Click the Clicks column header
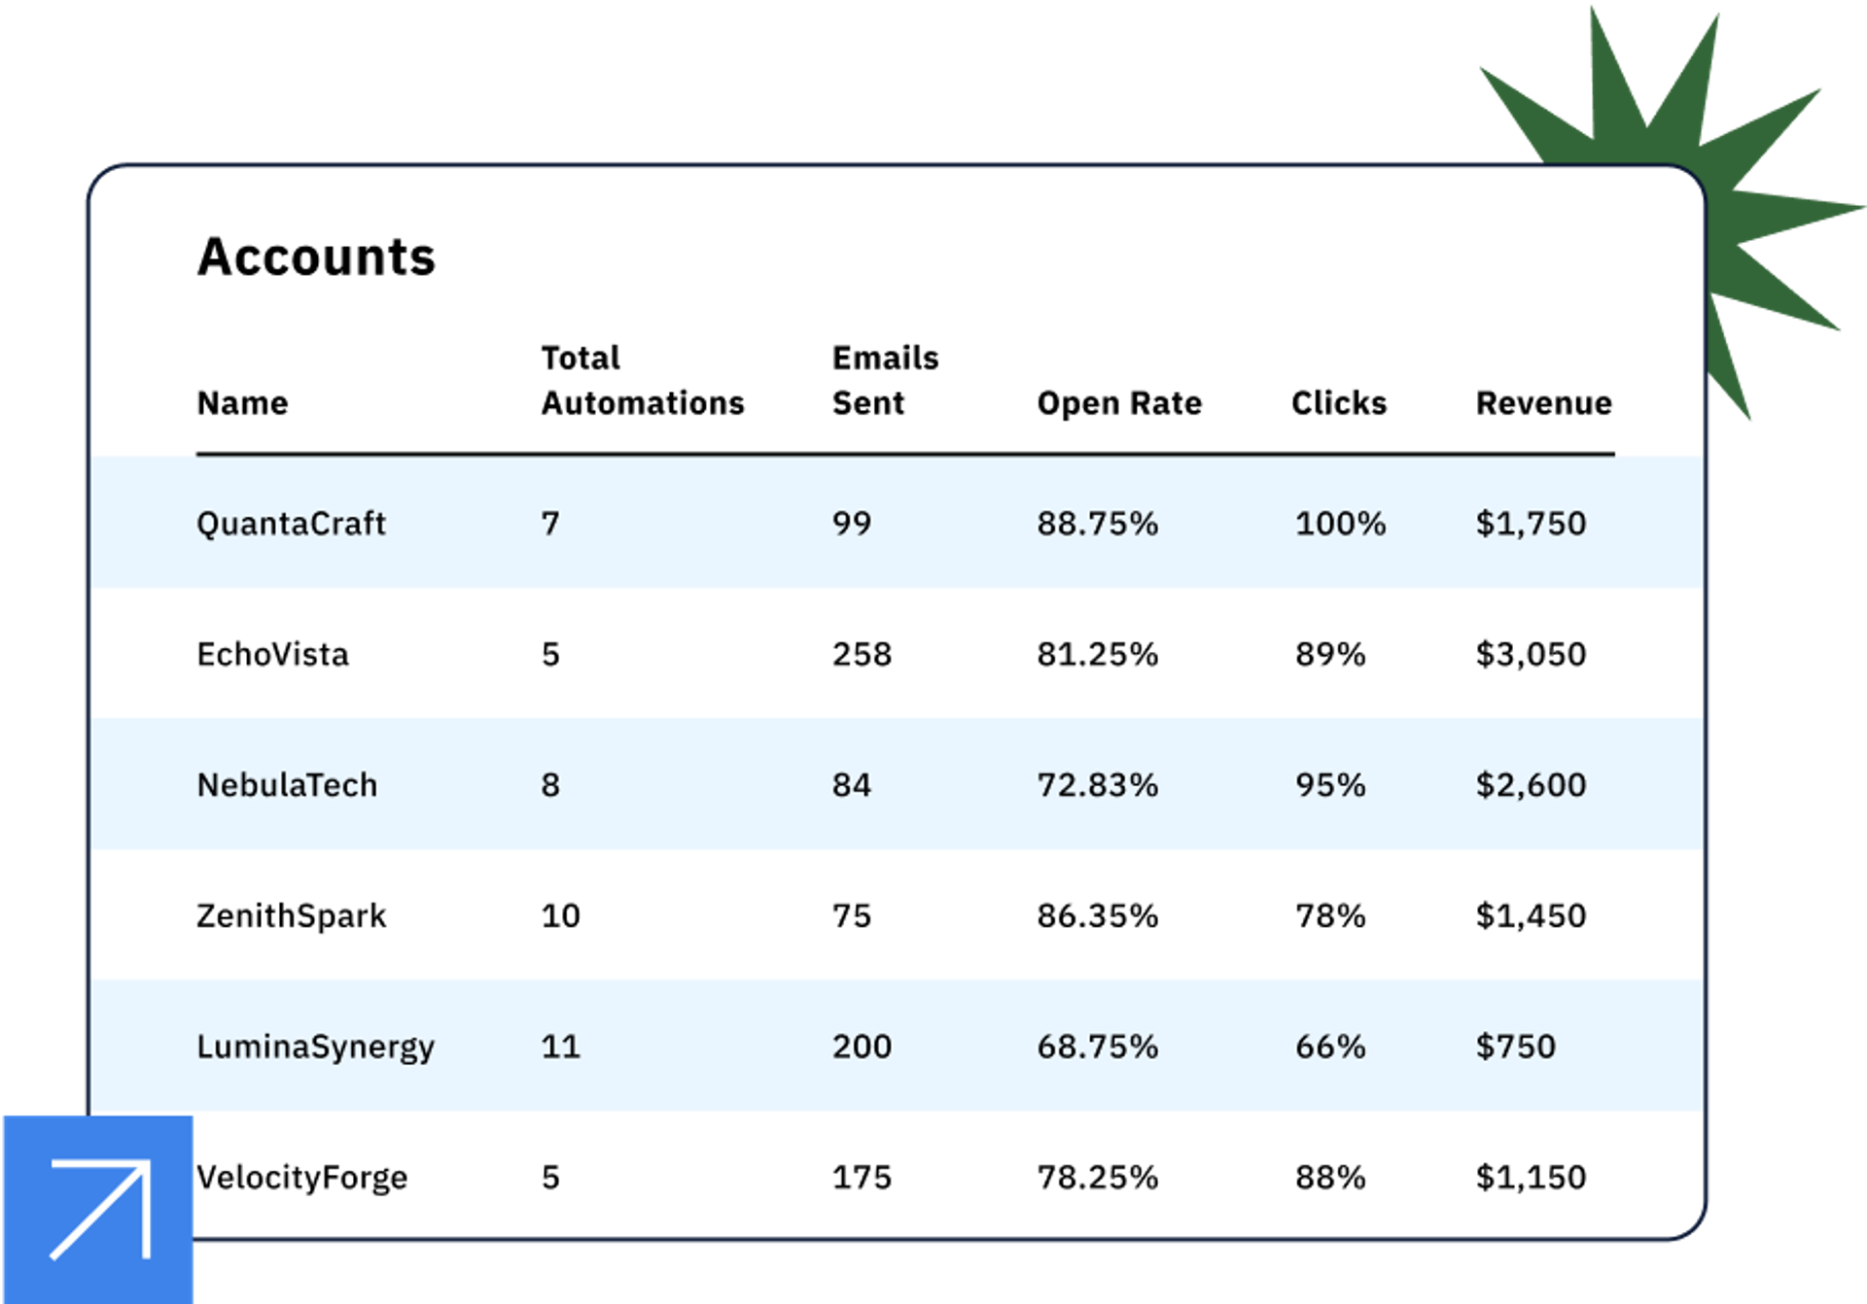This screenshot has width=1867, height=1304. (1338, 403)
